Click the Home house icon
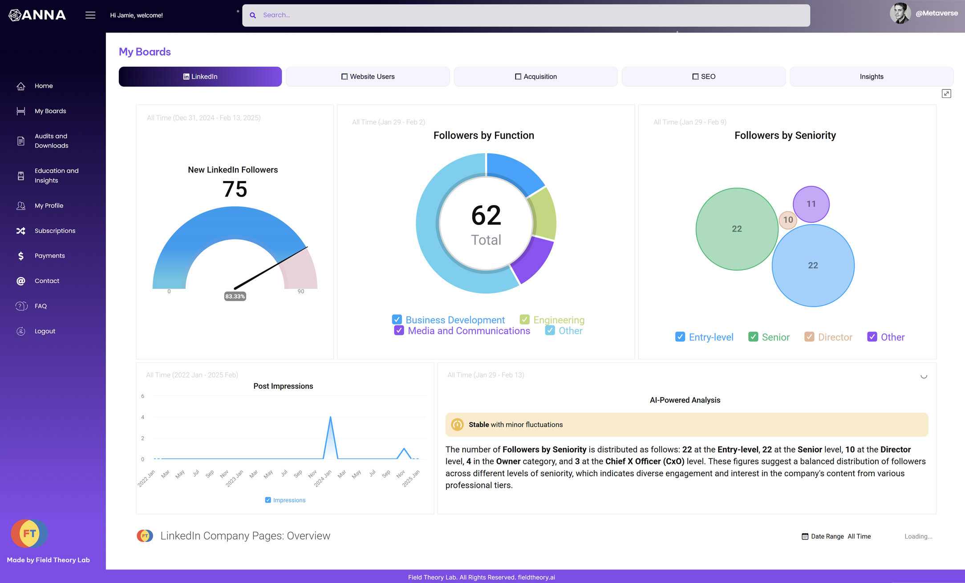The width and height of the screenshot is (965, 583). coord(21,86)
